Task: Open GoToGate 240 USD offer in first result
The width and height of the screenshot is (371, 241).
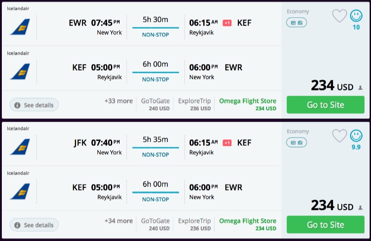Action: click(155, 104)
